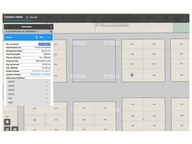Expand the 202401 valuation row
Screen dimensions: 192x144
28,86
